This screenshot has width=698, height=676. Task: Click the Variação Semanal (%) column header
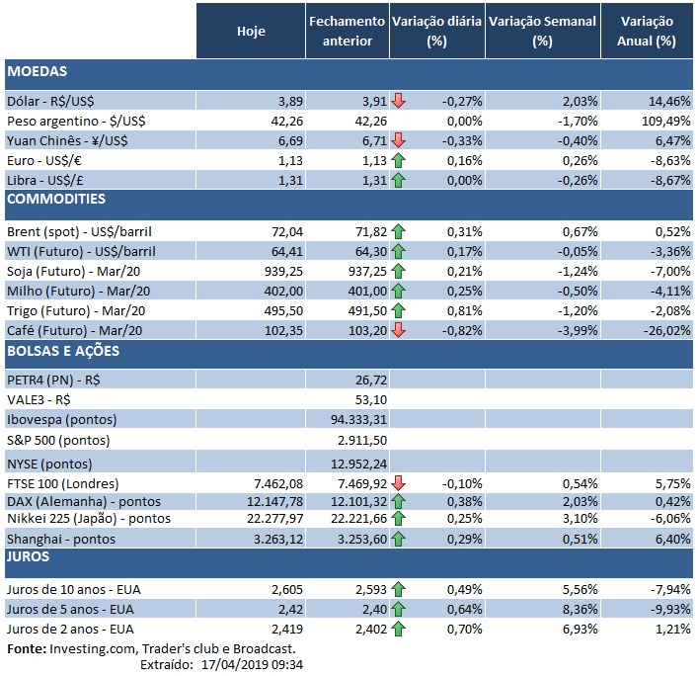pos(542,32)
